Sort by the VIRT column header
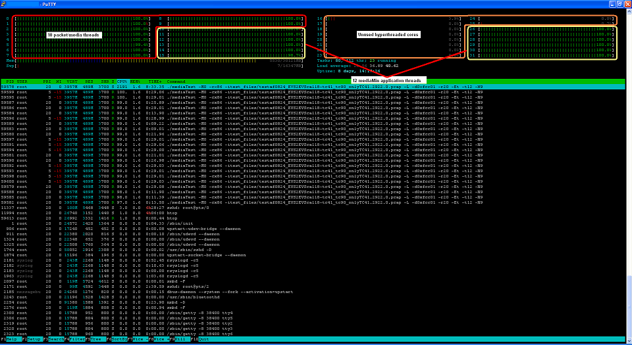632x345 pixels. pos(72,81)
